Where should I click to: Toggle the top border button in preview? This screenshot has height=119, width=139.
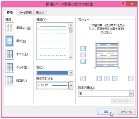click(x=83, y=49)
